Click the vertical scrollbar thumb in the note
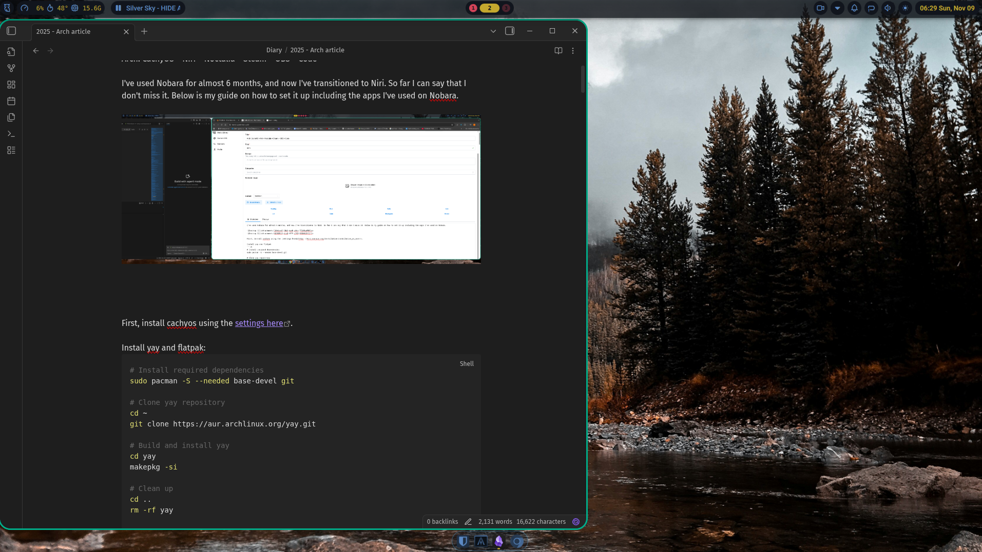 point(583,79)
